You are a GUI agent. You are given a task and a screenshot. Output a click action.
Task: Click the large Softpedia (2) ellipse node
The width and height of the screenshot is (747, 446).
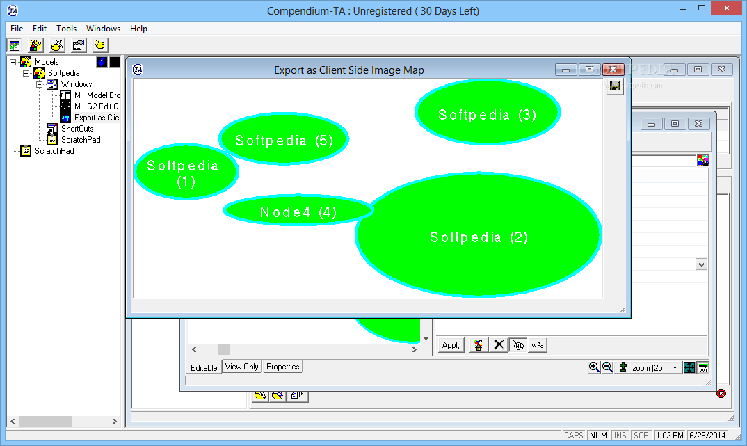pos(479,234)
